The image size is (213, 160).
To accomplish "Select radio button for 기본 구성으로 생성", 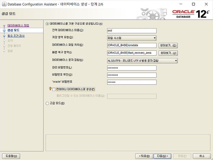I will (x=47, y=24).
